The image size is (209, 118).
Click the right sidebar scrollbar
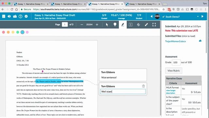pyautogui.click(x=206, y=37)
